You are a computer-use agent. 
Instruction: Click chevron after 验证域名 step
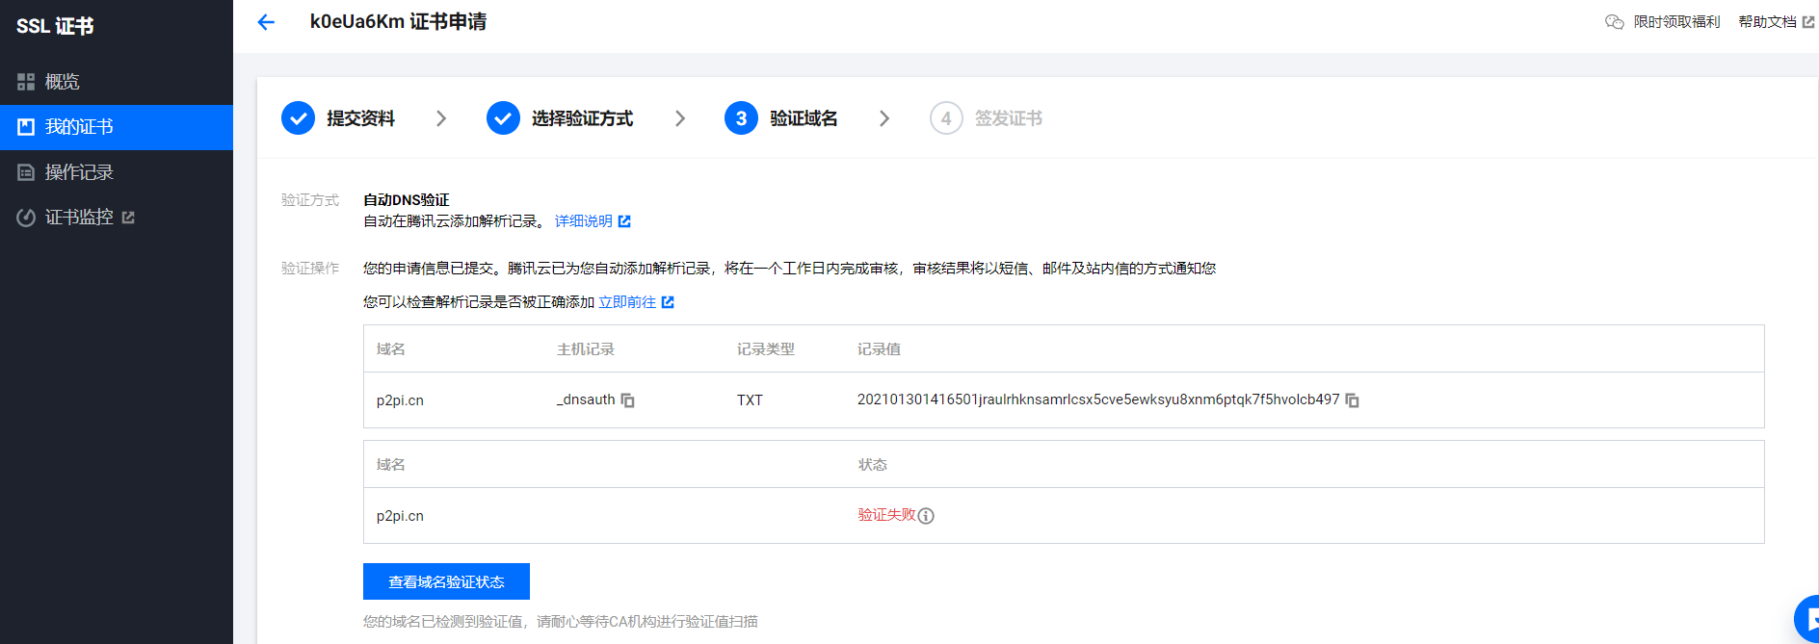tap(884, 118)
